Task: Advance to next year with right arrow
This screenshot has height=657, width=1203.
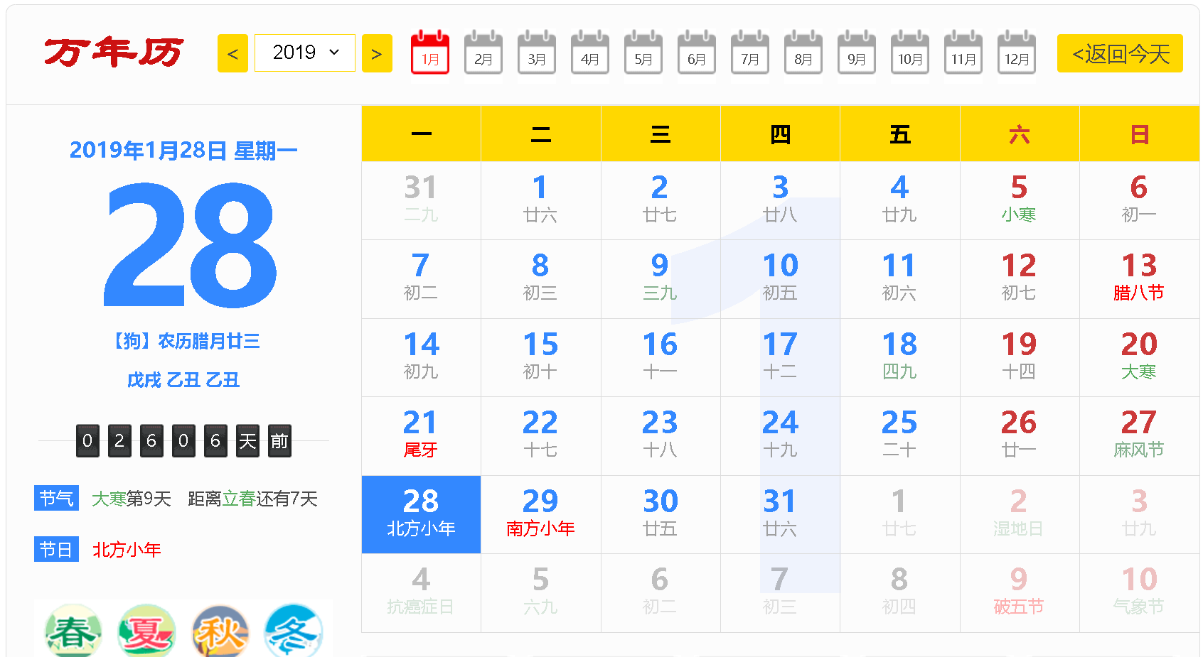Action: pos(377,54)
